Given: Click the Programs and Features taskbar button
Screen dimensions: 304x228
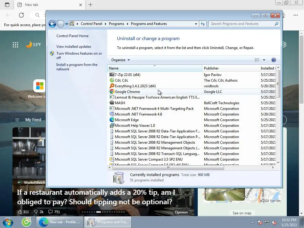Looking at the screenshot, I should (x=108, y=222).
